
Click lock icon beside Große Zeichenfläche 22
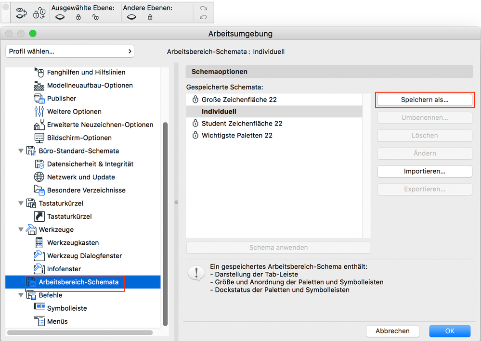tap(195, 99)
